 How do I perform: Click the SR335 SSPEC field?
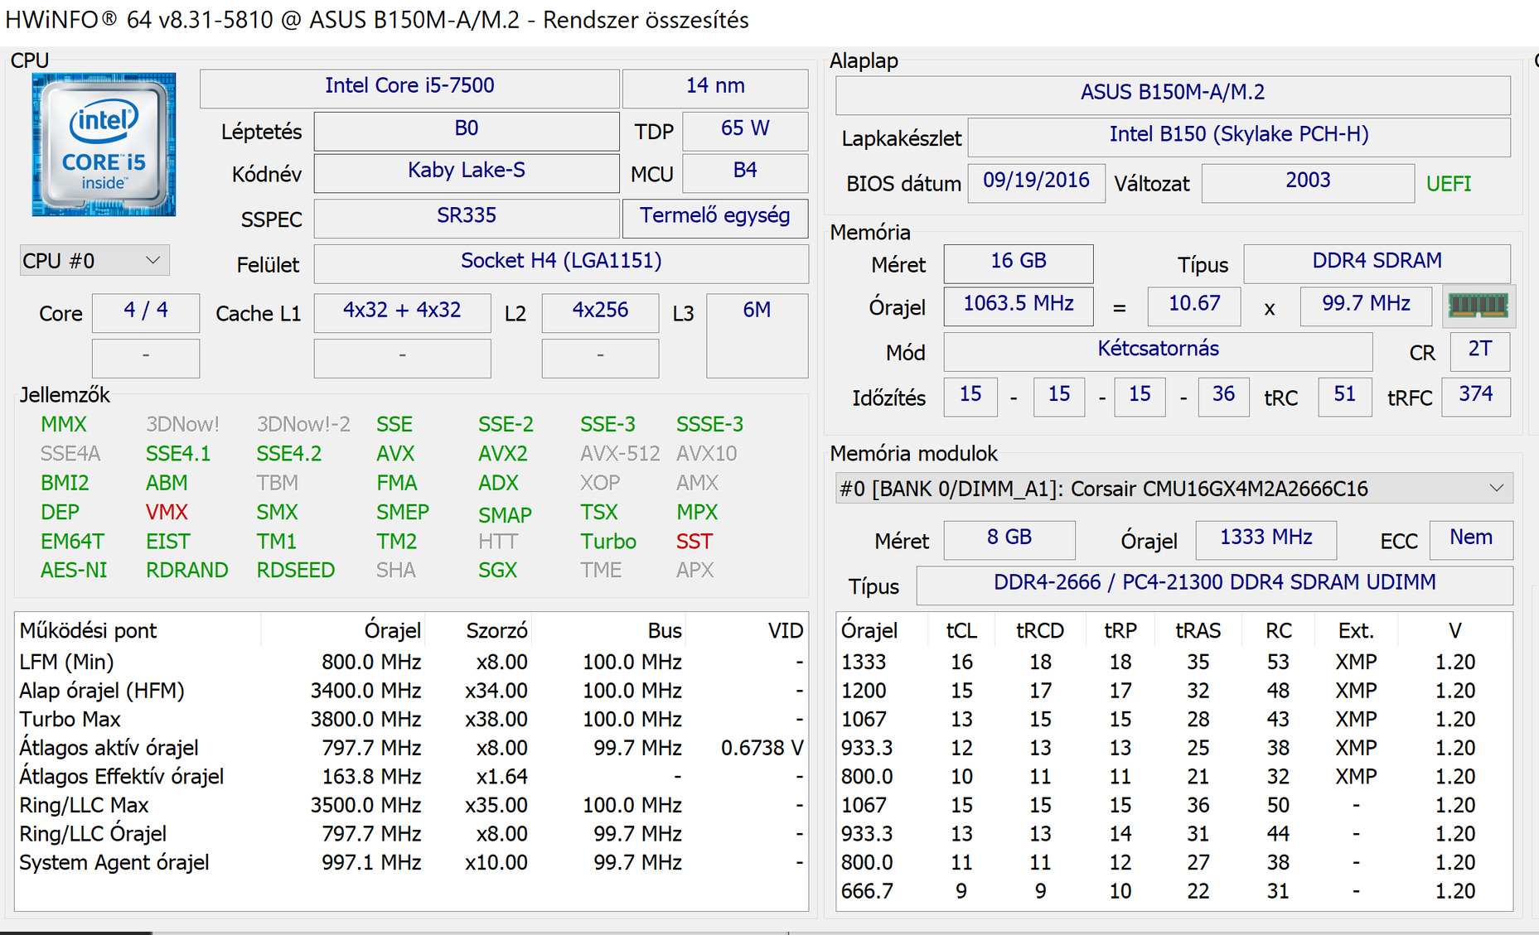466,216
